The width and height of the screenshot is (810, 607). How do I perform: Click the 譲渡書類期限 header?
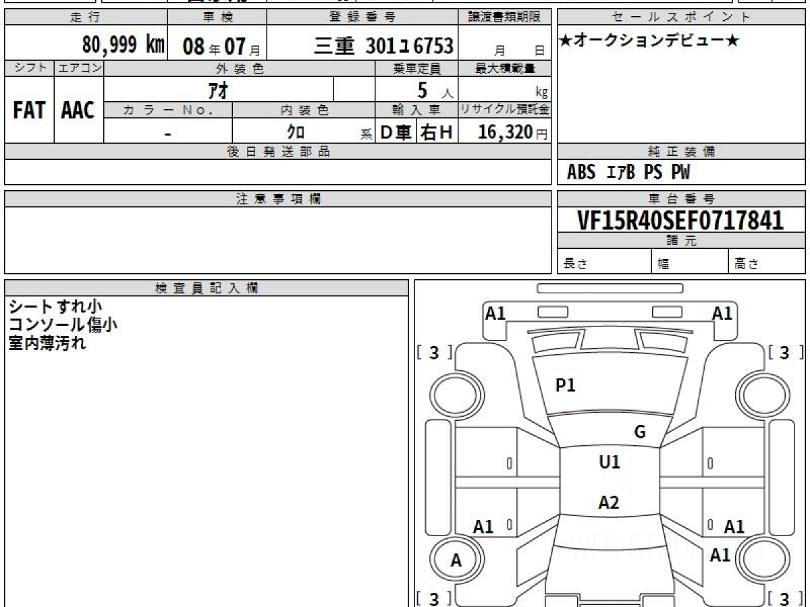tap(505, 18)
